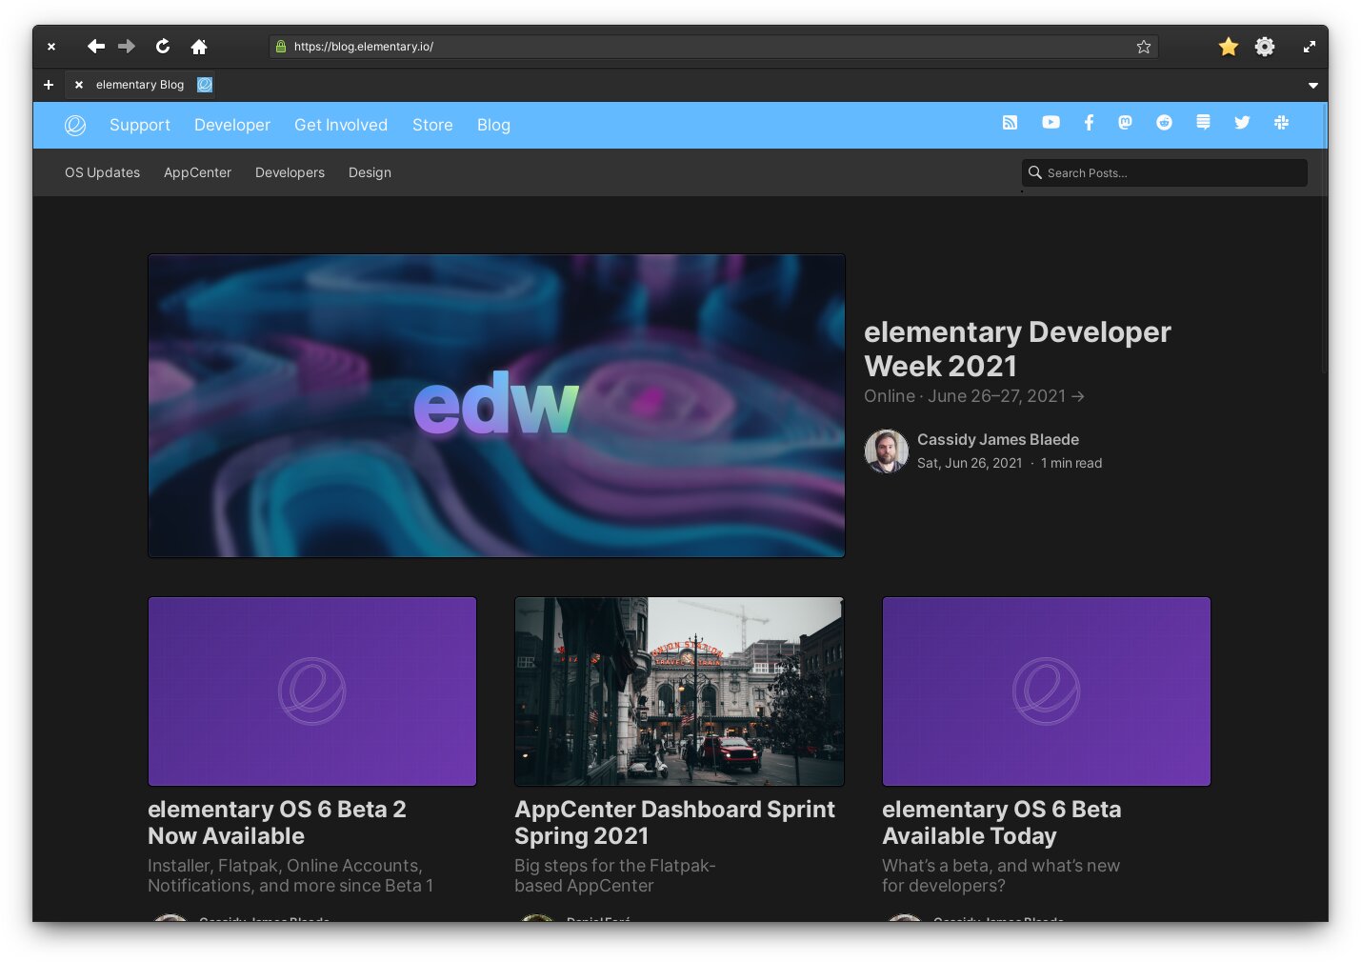Viewport: 1361px width, 962px height.
Task: Open the browser settings gear menu
Action: (x=1264, y=47)
